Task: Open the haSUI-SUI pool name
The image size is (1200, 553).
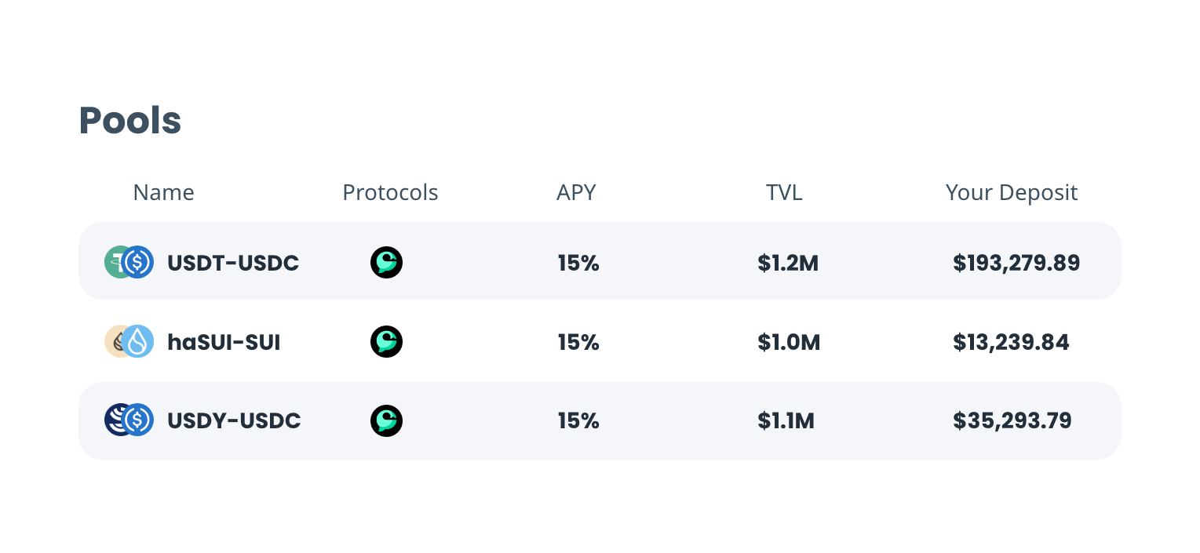Action: pyautogui.click(x=224, y=342)
